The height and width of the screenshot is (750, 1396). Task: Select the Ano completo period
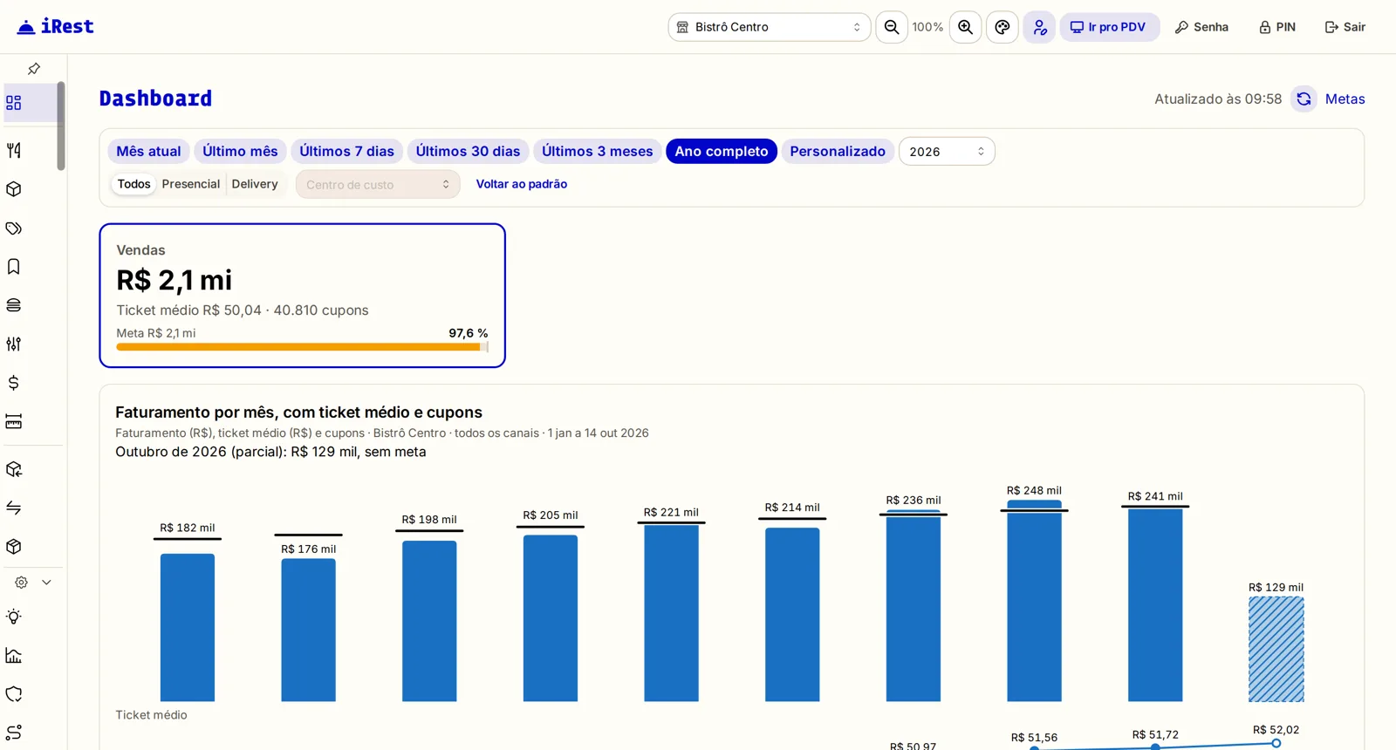pos(722,152)
